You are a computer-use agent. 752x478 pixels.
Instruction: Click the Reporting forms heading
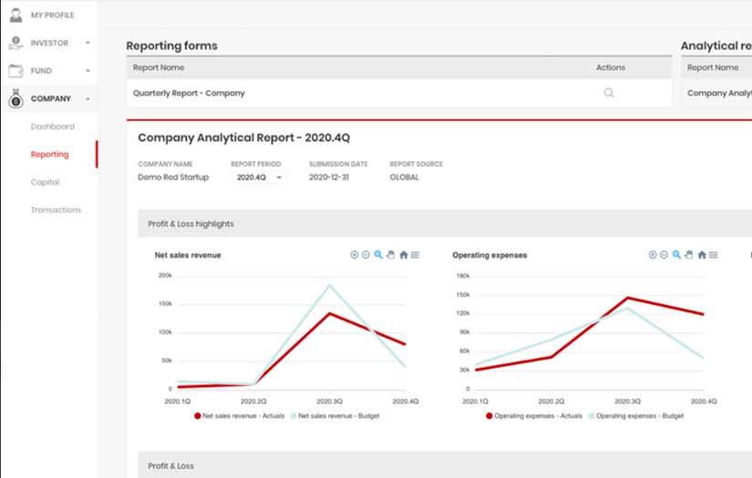(x=171, y=46)
